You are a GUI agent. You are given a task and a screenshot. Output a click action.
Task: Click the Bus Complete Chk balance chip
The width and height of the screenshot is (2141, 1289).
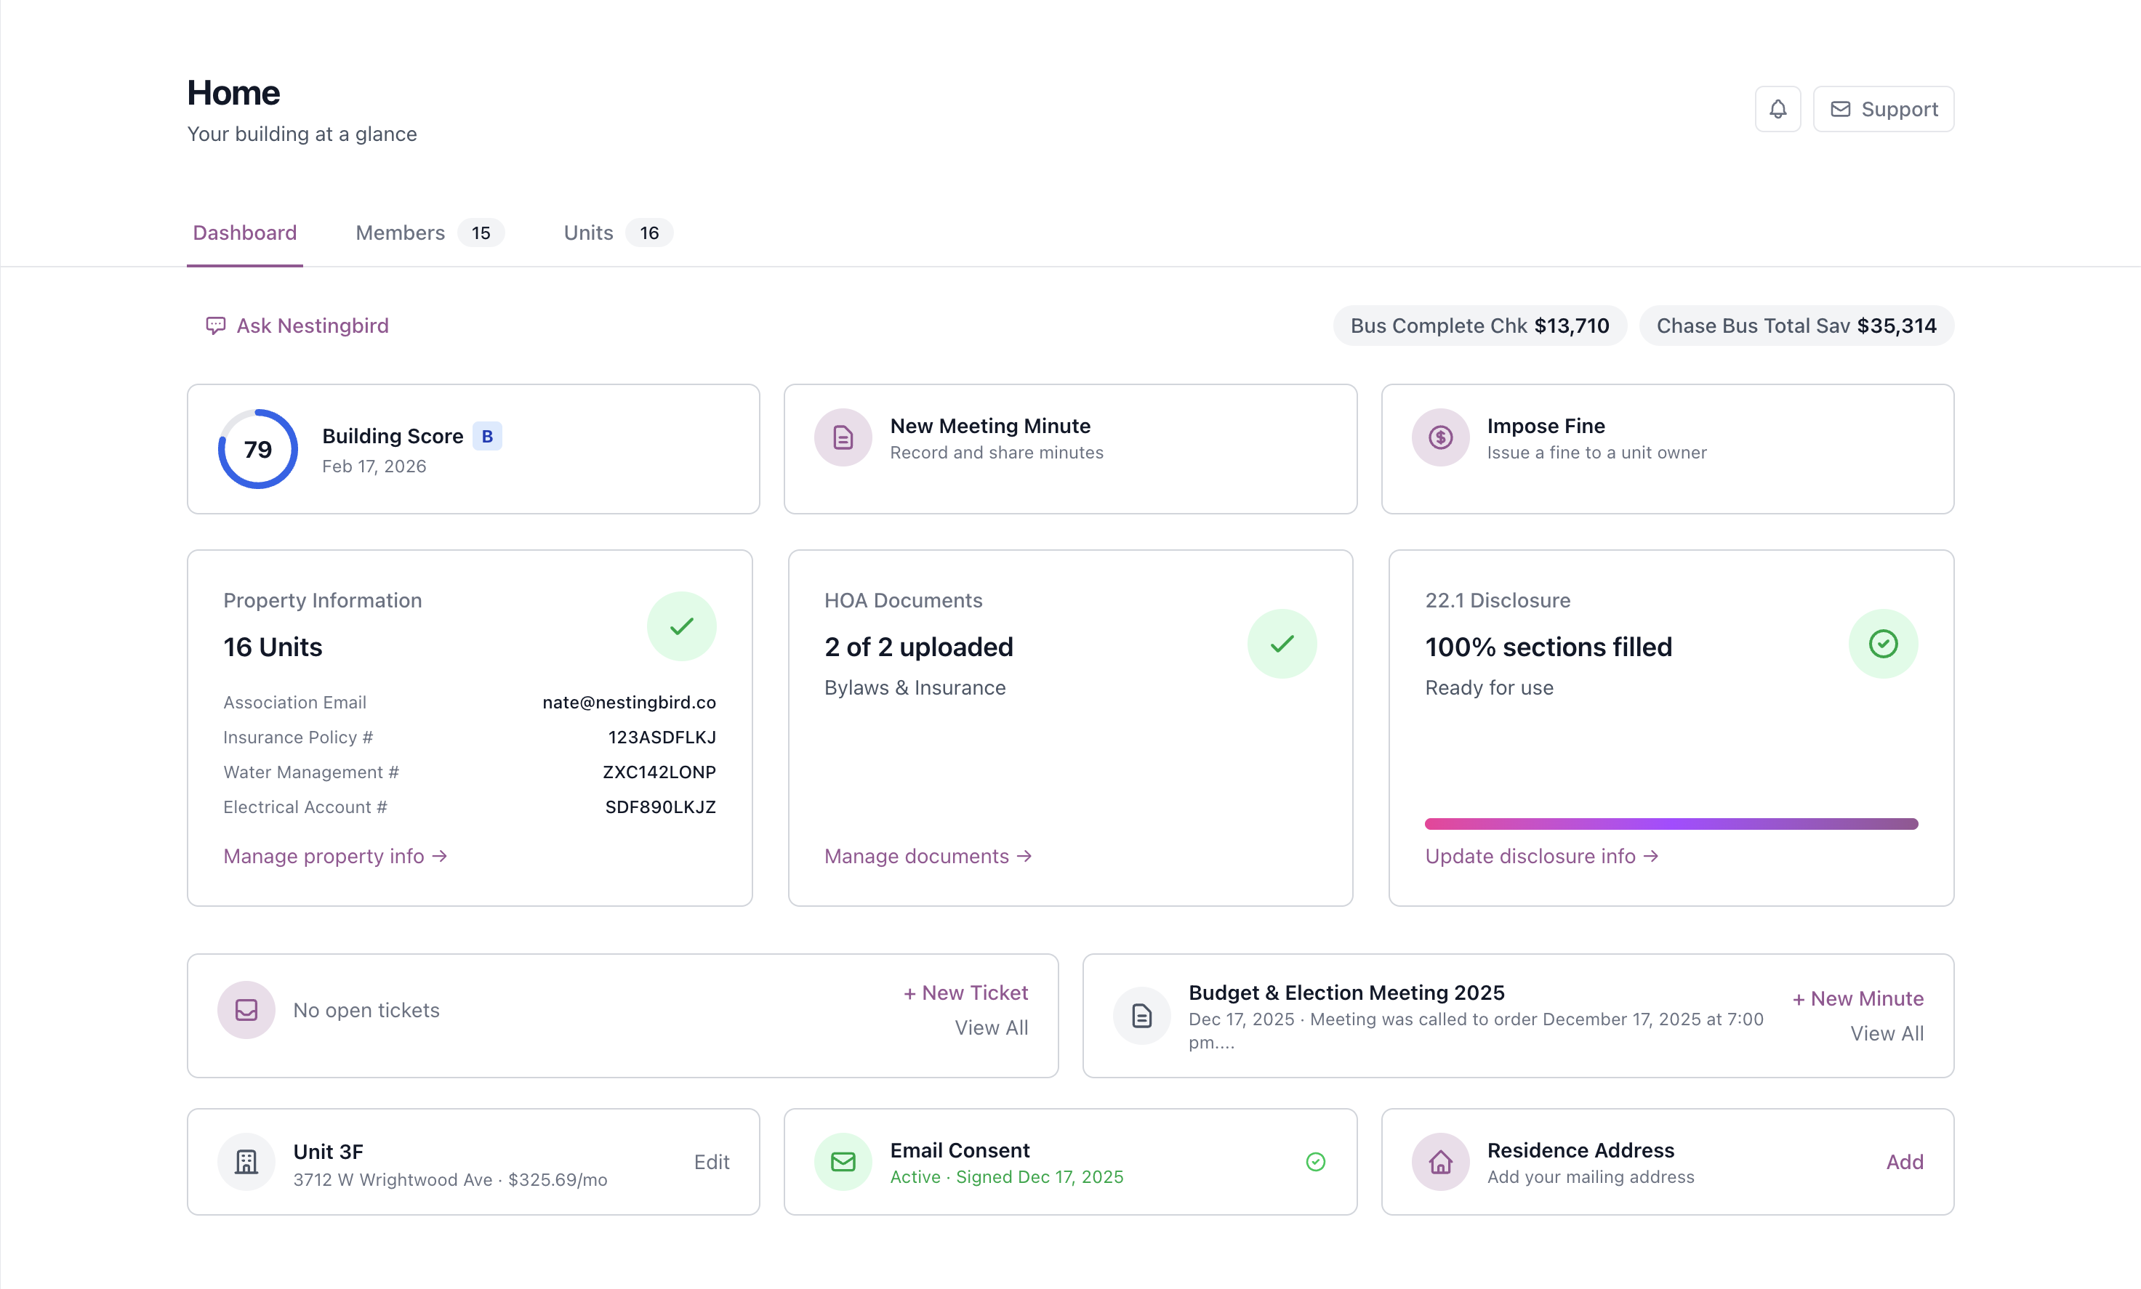1479,325
